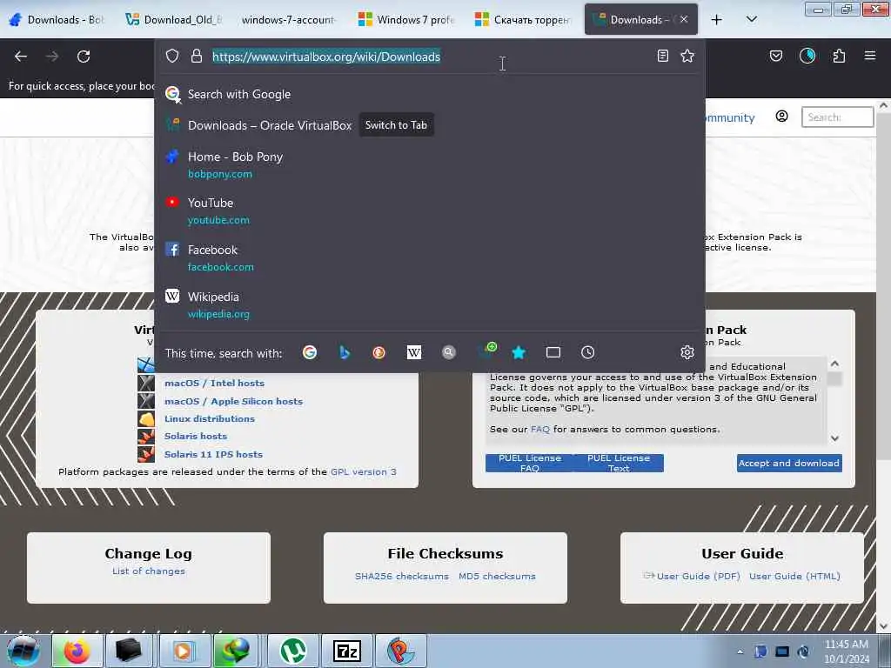The image size is (891, 668).
Task: Click the taskbar clock 11:45 AM
Action: coord(847,651)
